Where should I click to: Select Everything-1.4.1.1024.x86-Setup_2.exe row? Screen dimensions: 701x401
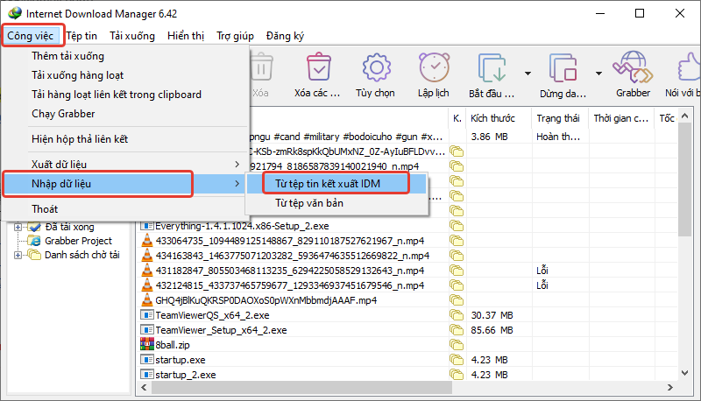tap(242, 226)
